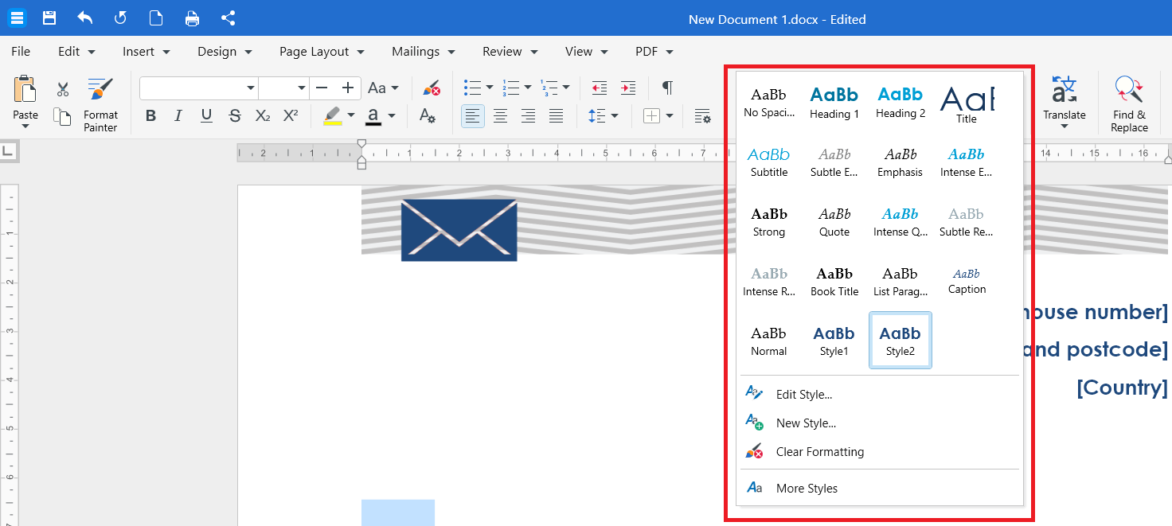Create a new blank document via the page icon
Viewport: 1172px width, 526px height.
(156, 18)
